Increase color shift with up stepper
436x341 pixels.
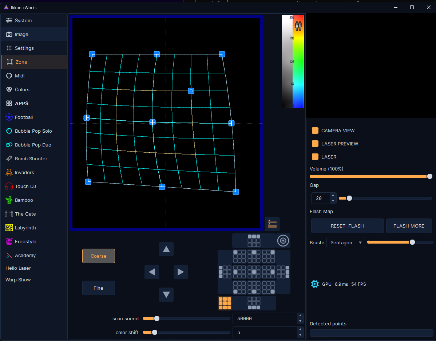pos(300,330)
